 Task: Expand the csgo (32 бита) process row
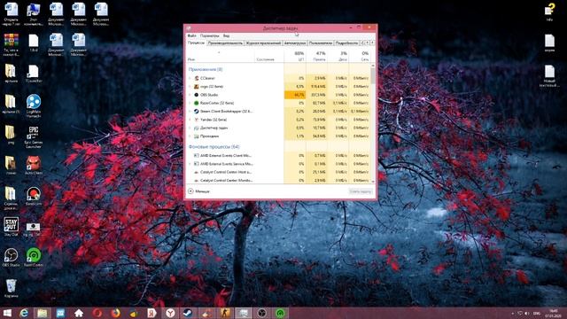pyautogui.click(x=190, y=87)
